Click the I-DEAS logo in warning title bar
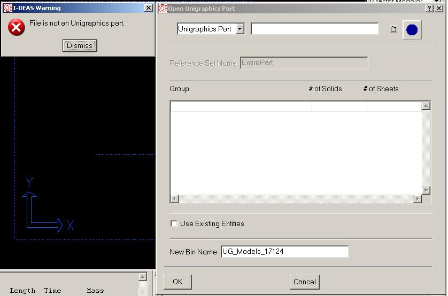Image resolution: width=448 pixels, height=296 pixels. pyautogui.click(x=7, y=8)
